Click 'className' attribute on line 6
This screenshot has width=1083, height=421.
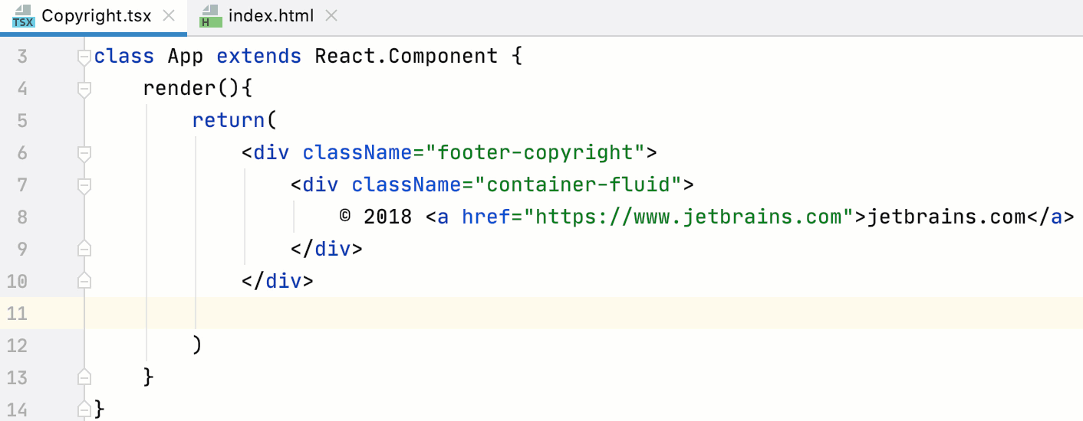click(x=357, y=153)
